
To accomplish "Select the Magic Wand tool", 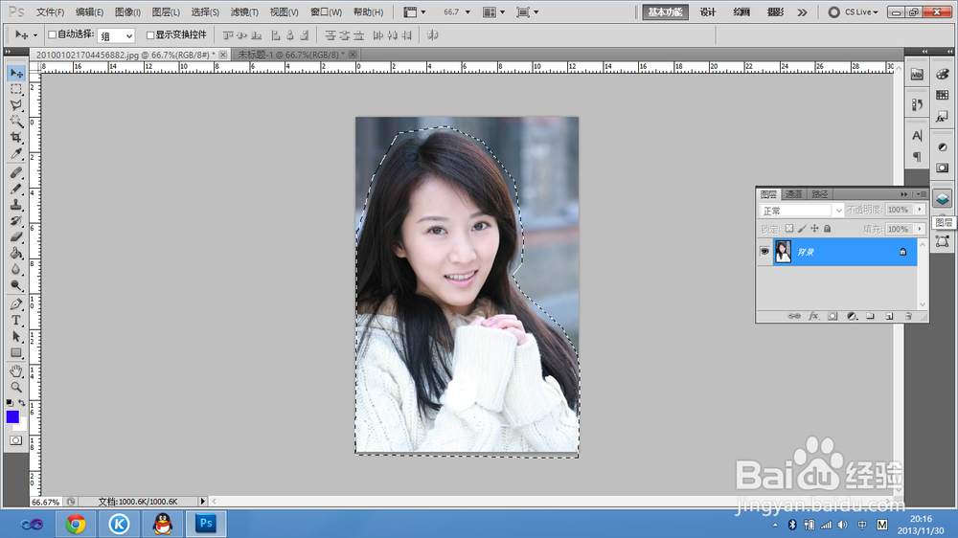I will tap(16, 121).
